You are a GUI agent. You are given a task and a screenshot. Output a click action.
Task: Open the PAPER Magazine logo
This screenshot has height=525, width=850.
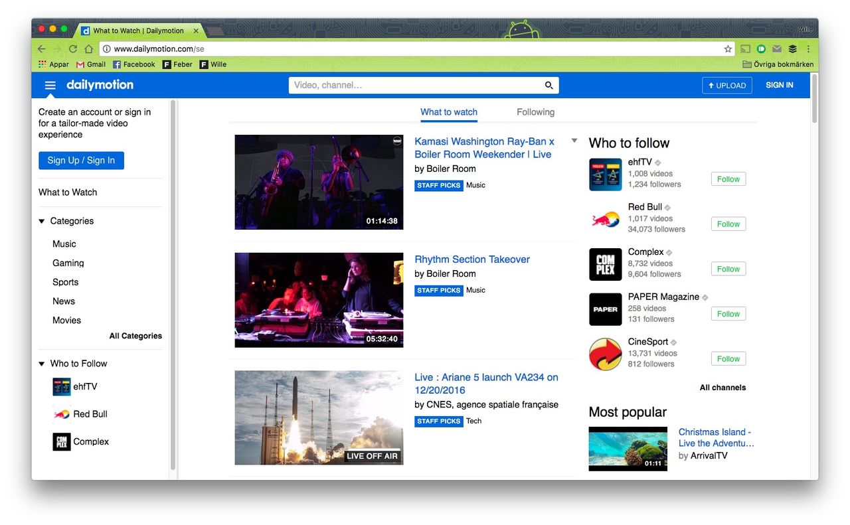coord(606,309)
